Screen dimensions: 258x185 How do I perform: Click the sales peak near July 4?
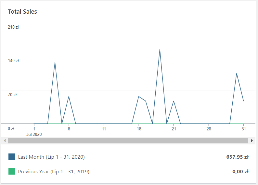tap(55, 62)
